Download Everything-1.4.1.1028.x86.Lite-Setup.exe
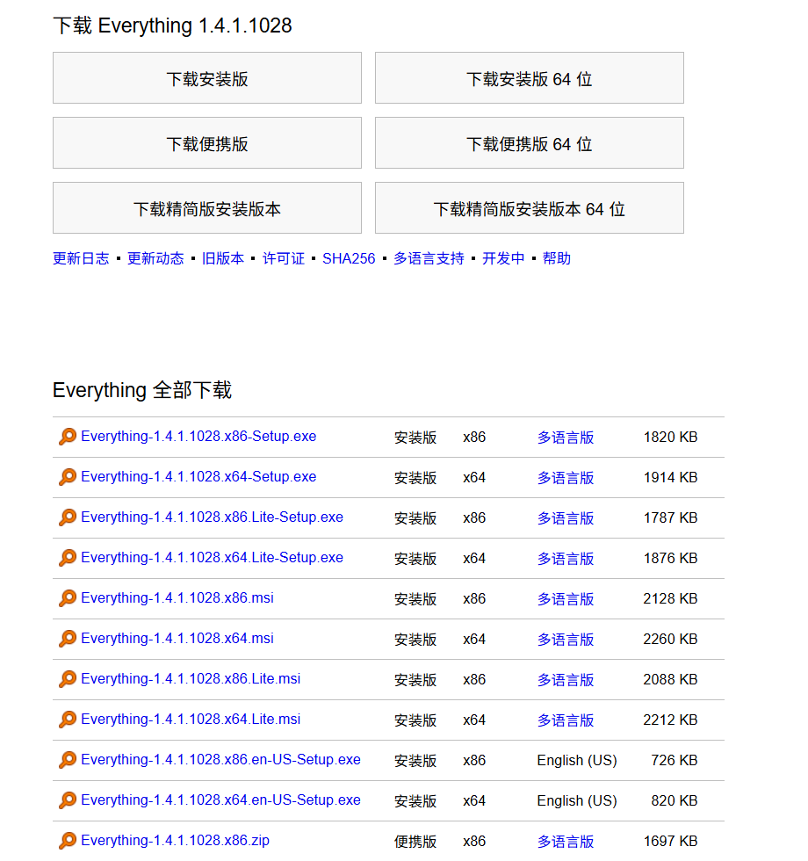Image resolution: width=808 pixels, height=861 pixels. pos(212,517)
